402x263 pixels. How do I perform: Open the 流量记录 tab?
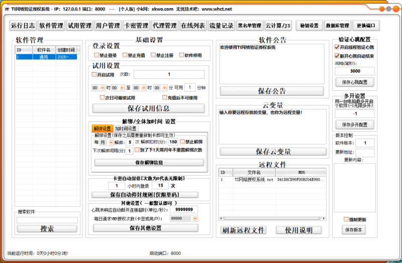click(221, 26)
